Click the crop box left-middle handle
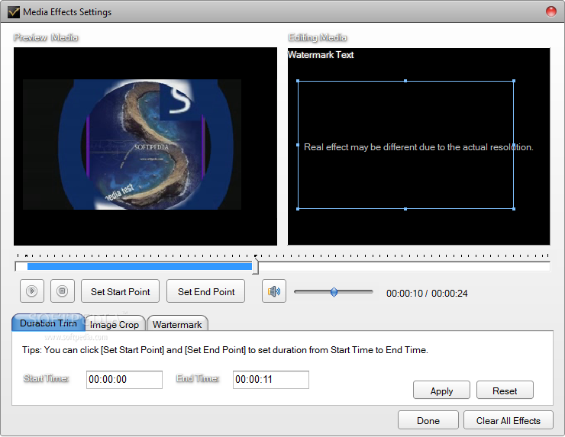The image size is (565, 437). point(298,145)
